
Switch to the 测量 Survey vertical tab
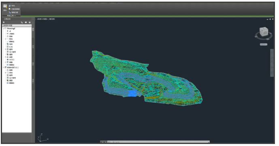(33, 64)
